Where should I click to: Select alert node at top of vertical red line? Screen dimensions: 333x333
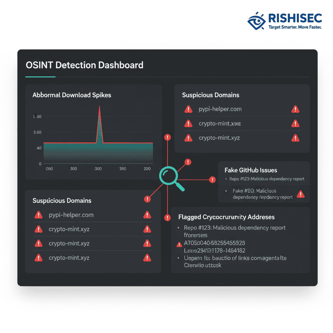point(167,137)
